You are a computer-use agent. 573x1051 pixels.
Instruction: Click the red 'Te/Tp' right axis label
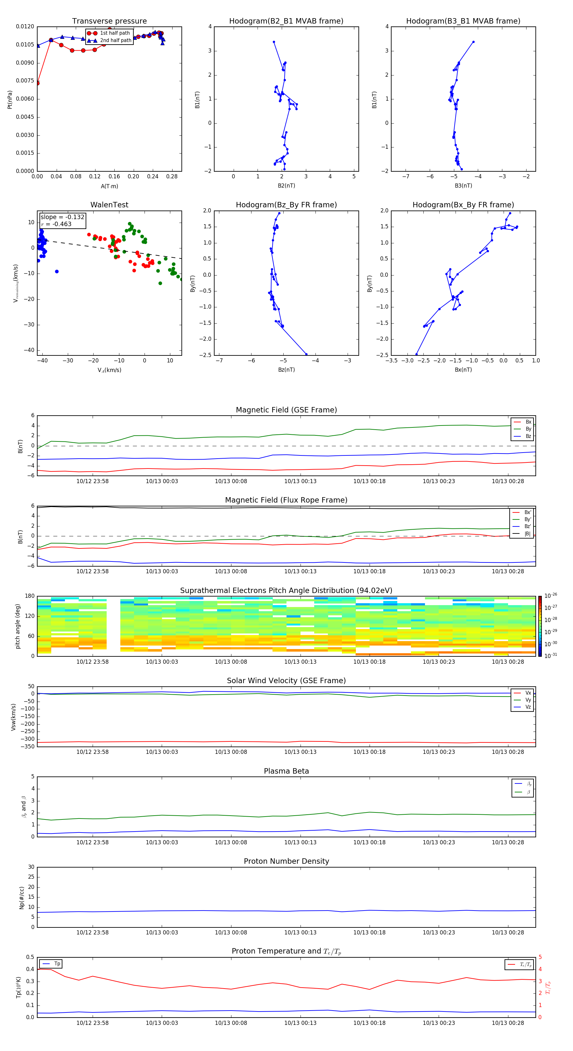(548, 987)
